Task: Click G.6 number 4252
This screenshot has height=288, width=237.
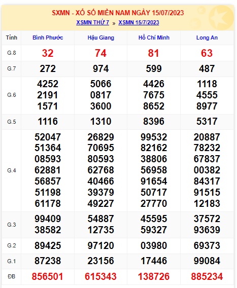Action: tap(48, 84)
